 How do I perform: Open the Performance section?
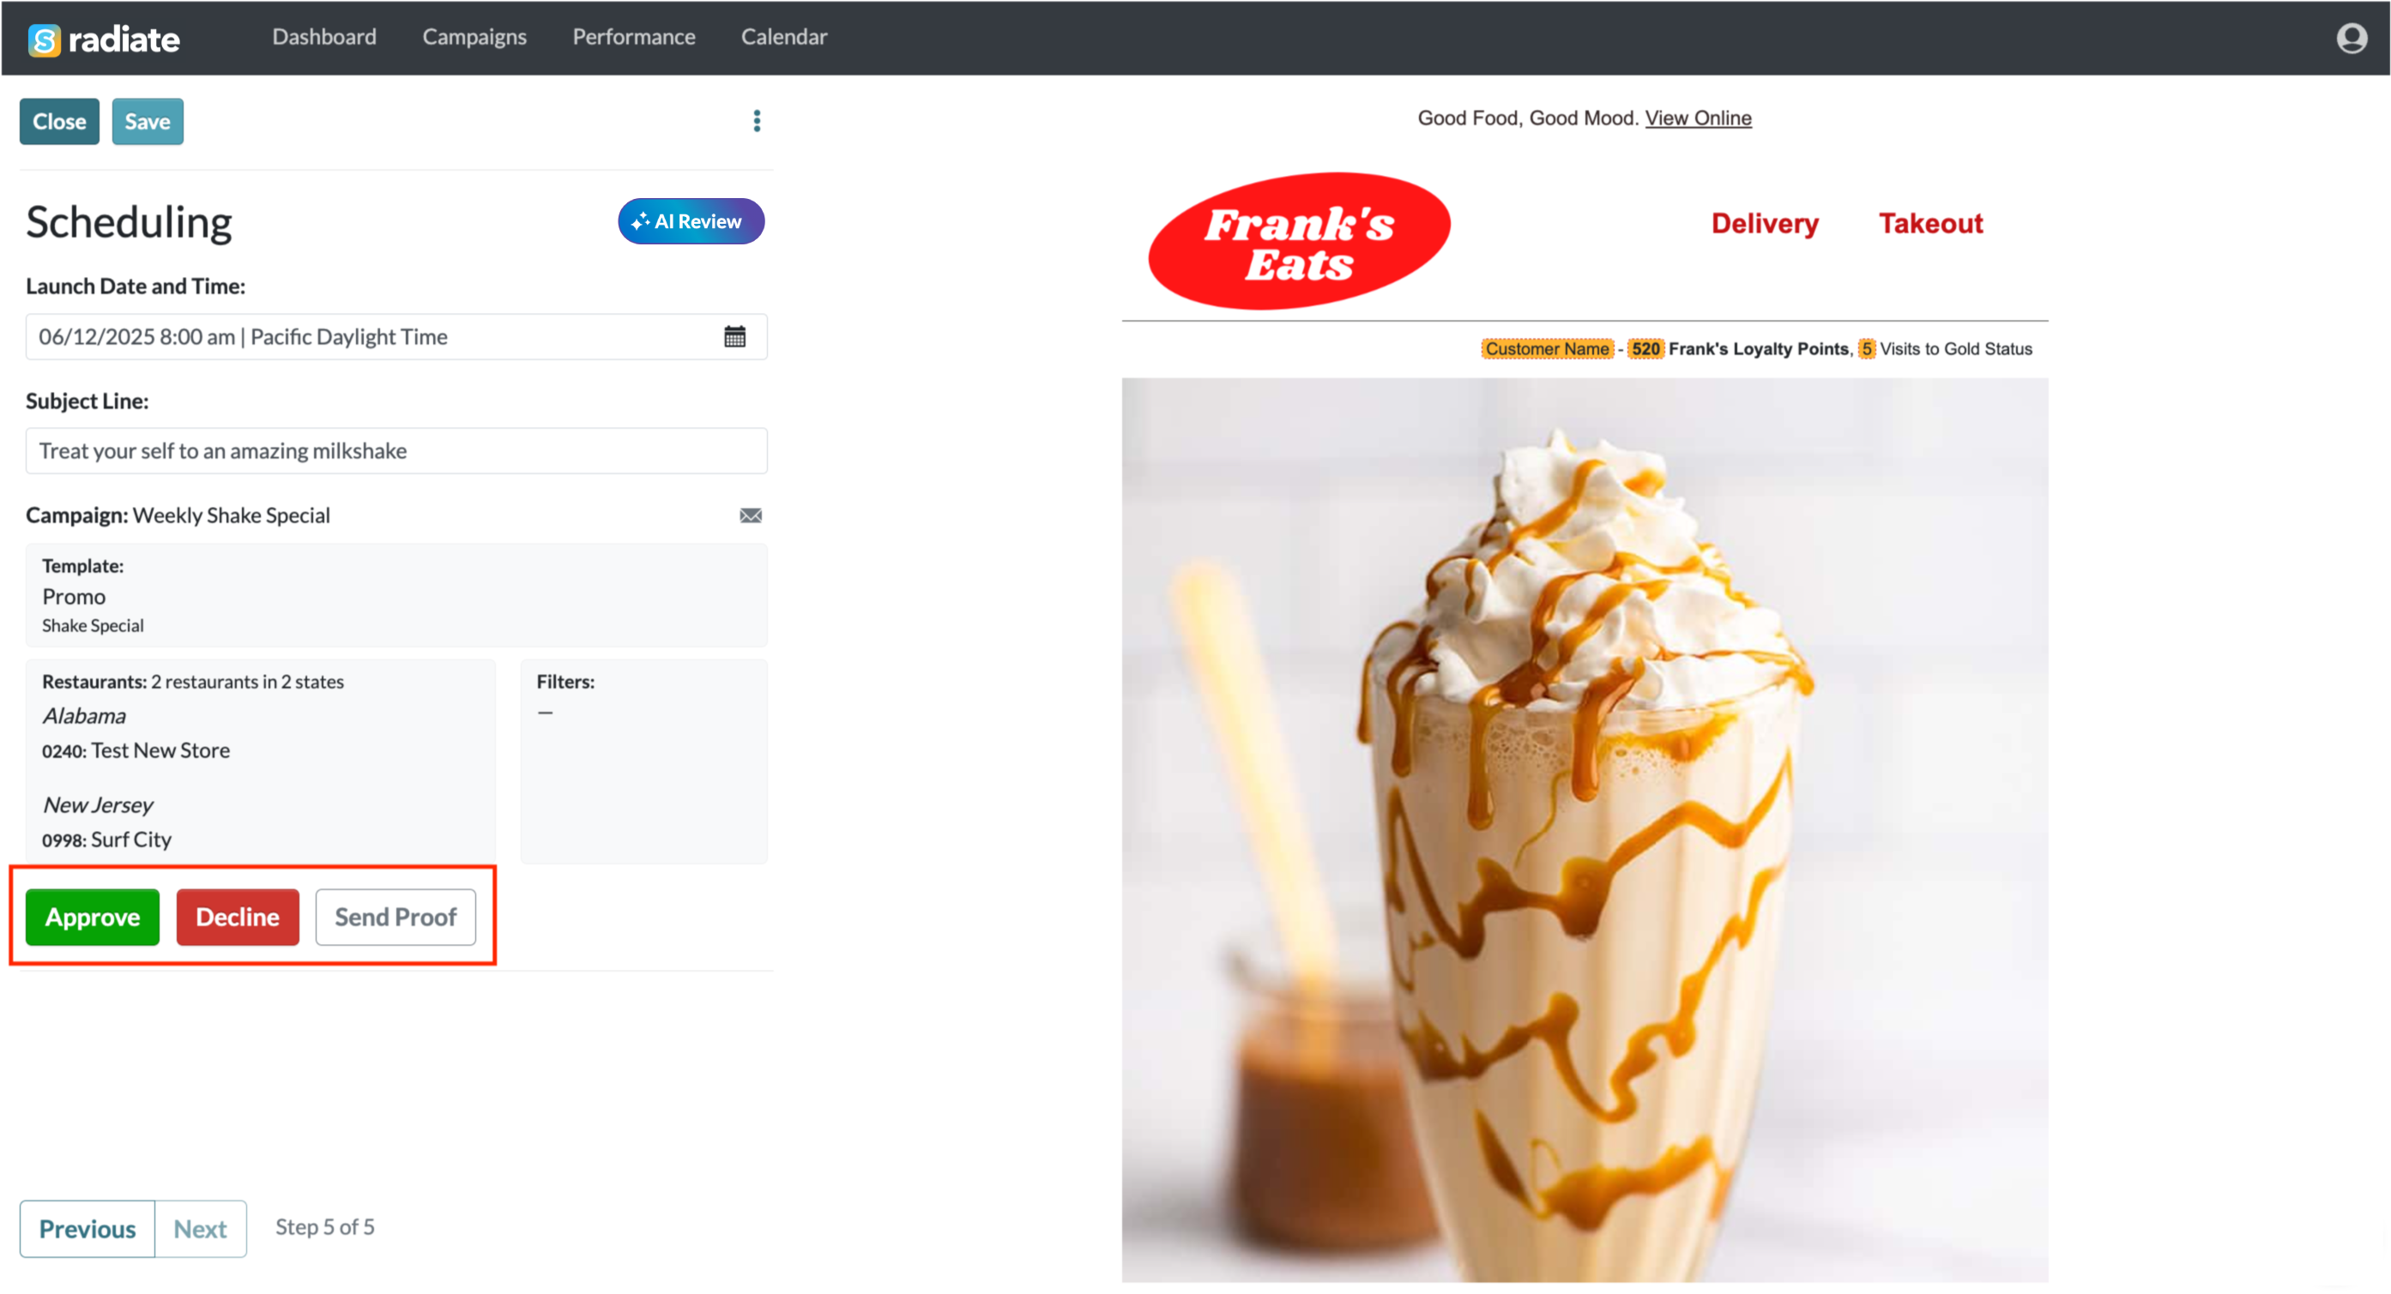[633, 37]
